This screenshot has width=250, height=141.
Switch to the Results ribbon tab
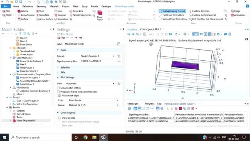click(95, 6)
